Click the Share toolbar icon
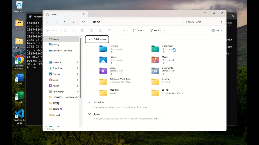Viewport: 259px width, 145px height. click(x=100, y=30)
